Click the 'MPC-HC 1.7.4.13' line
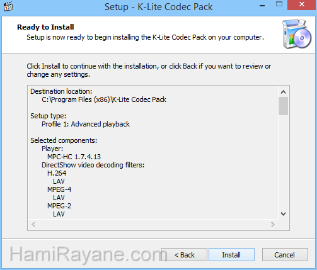The width and height of the screenshot is (317, 270). click(74, 157)
